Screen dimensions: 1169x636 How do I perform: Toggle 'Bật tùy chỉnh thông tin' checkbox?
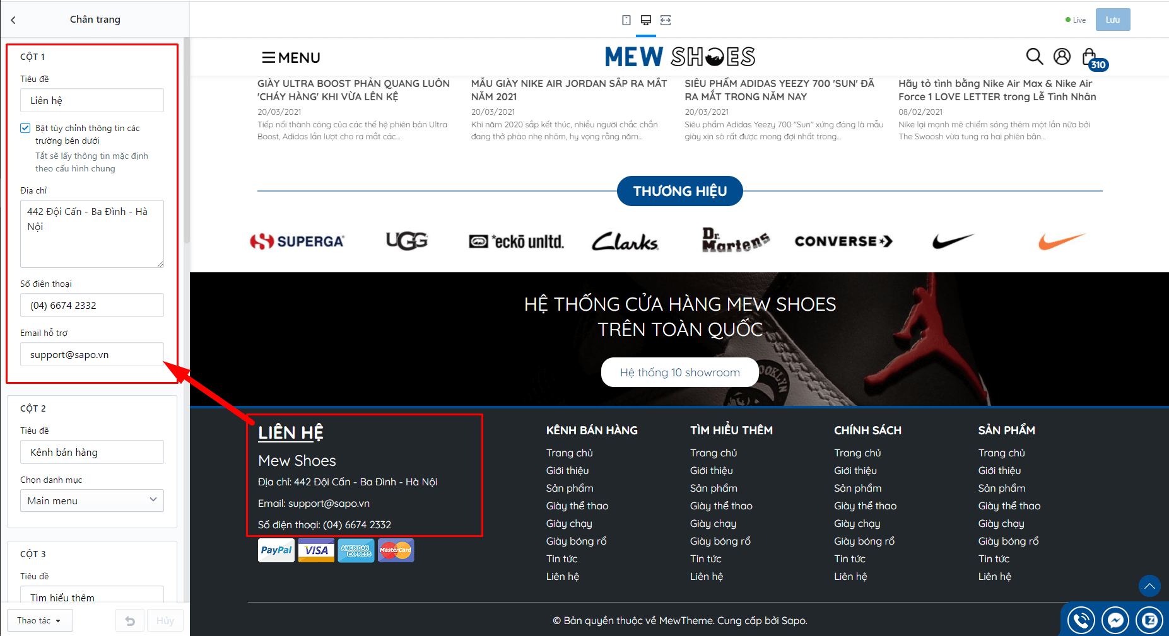[x=25, y=128]
